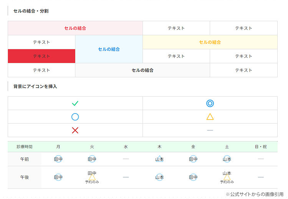Select the 診療時間 header cell
288x199 pixels.
(25, 147)
